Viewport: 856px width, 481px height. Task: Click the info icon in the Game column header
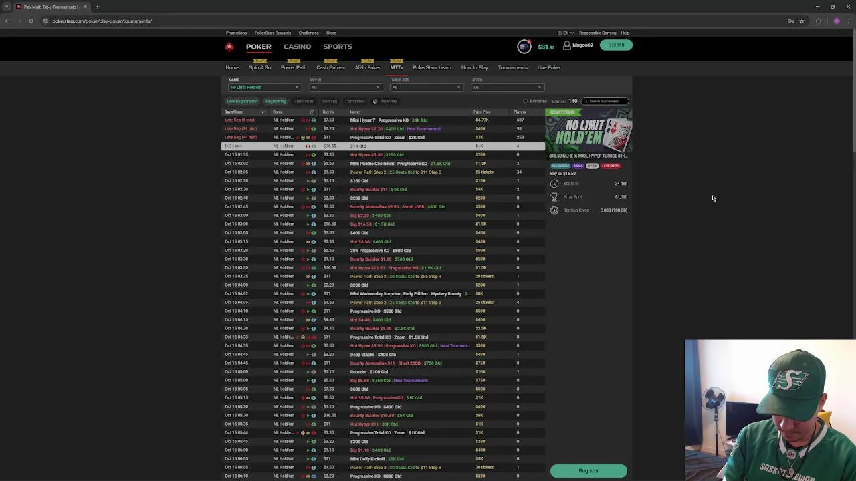tap(312, 112)
